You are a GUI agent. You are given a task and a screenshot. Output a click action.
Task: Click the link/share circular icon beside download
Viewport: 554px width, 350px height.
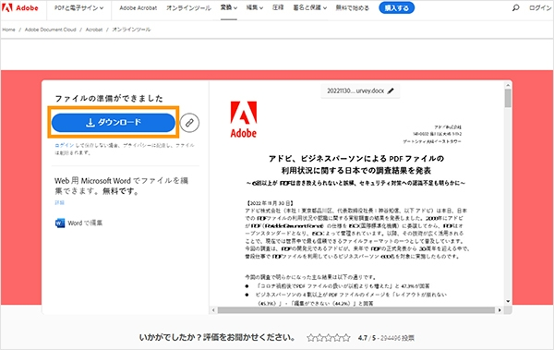click(189, 123)
